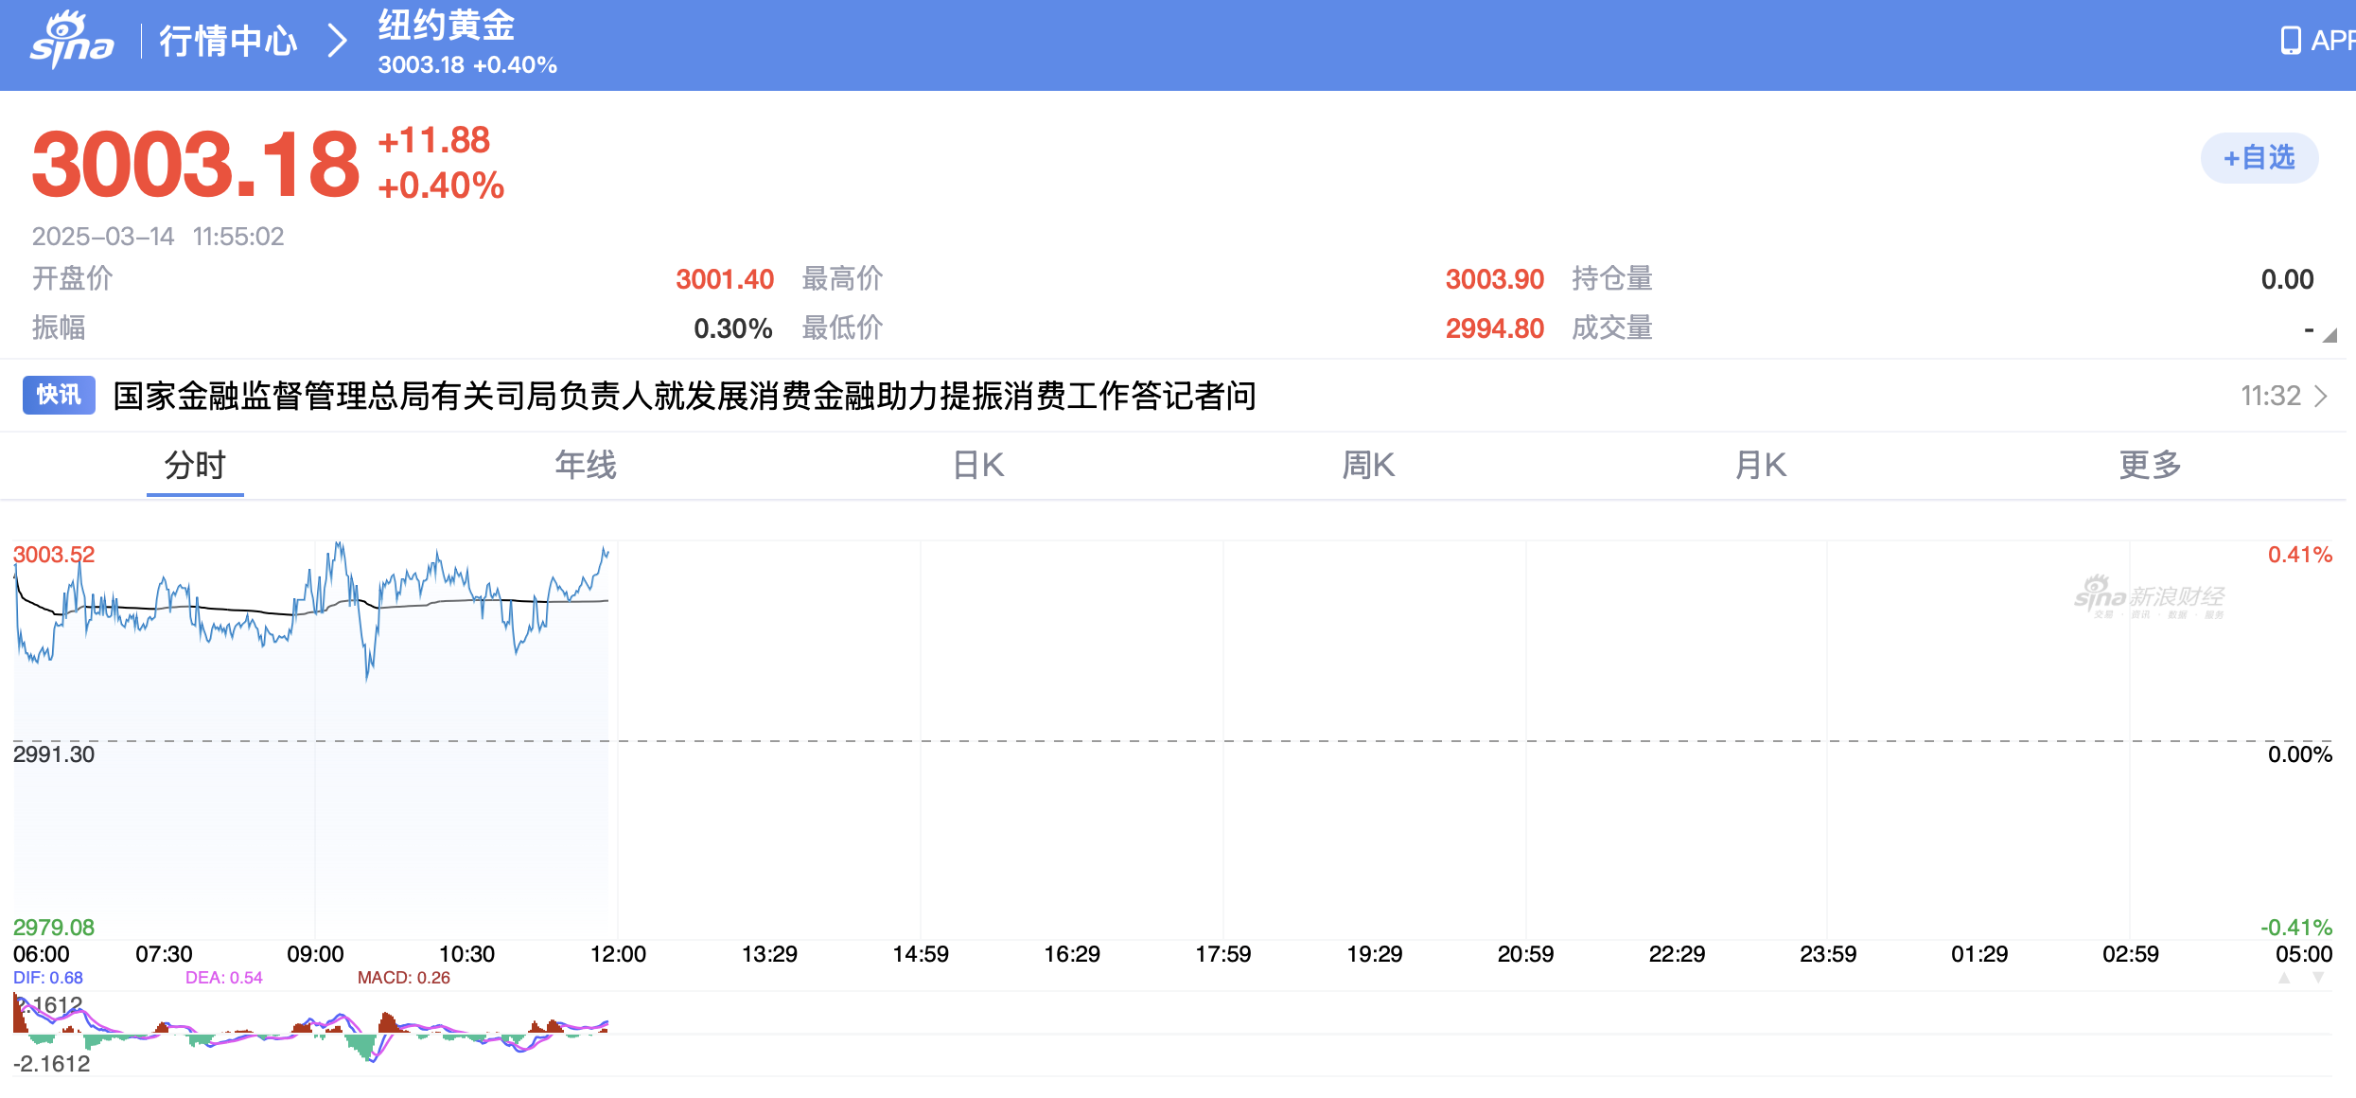Add to watchlist with +自选 button
The width and height of the screenshot is (2356, 1098).
coord(2259,158)
